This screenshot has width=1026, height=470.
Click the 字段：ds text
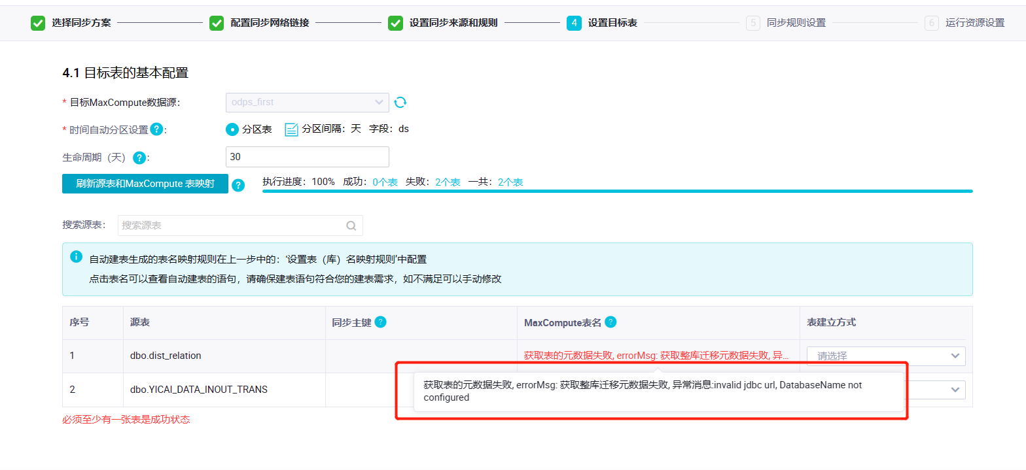[x=389, y=129]
